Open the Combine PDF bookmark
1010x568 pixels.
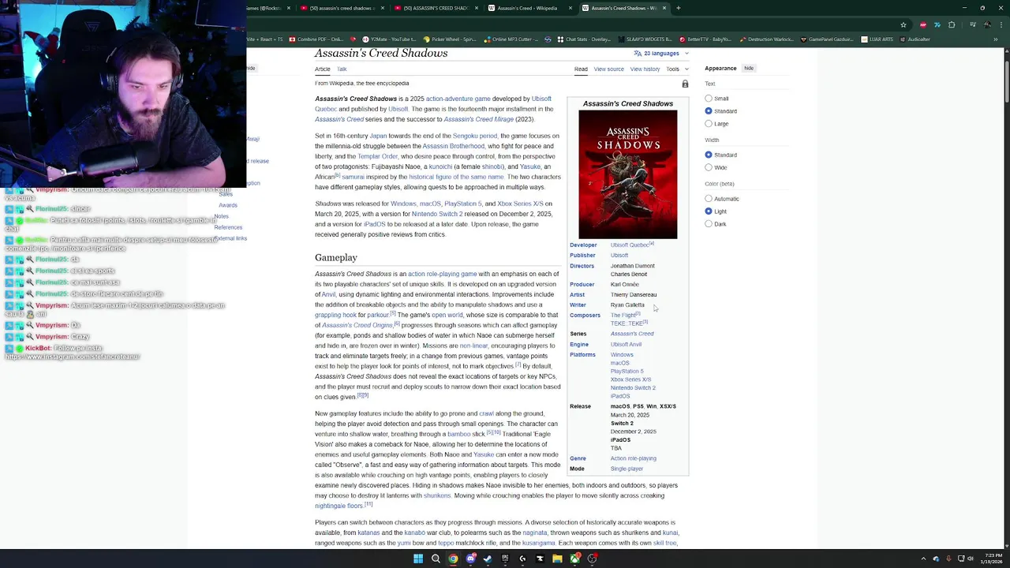click(316, 39)
